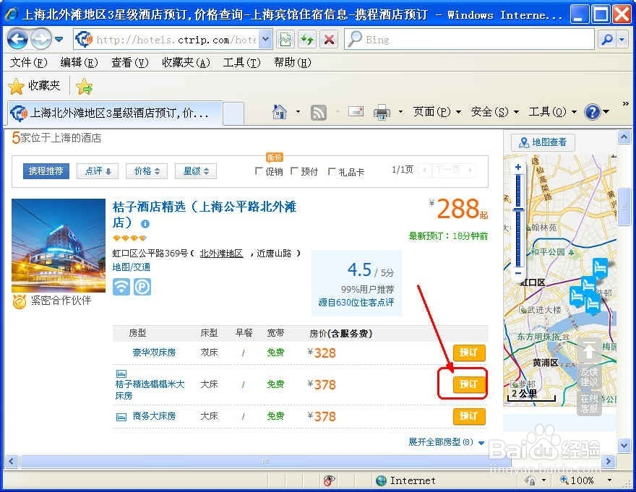The width and height of the screenshot is (636, 492).
Task: Click 预订 for 商务大床房
Action: [x=469, y=416]
